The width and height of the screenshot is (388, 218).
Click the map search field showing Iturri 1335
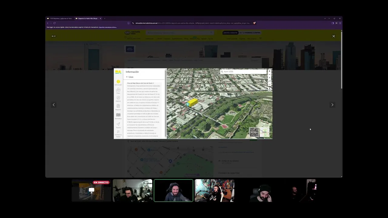(243, 72)
